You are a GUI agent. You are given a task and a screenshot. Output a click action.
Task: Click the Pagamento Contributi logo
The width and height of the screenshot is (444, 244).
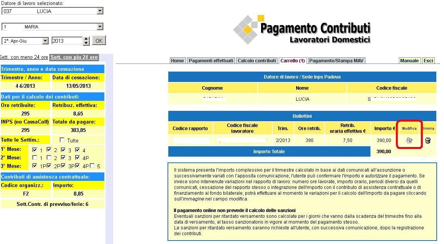(x=302, y=30)
